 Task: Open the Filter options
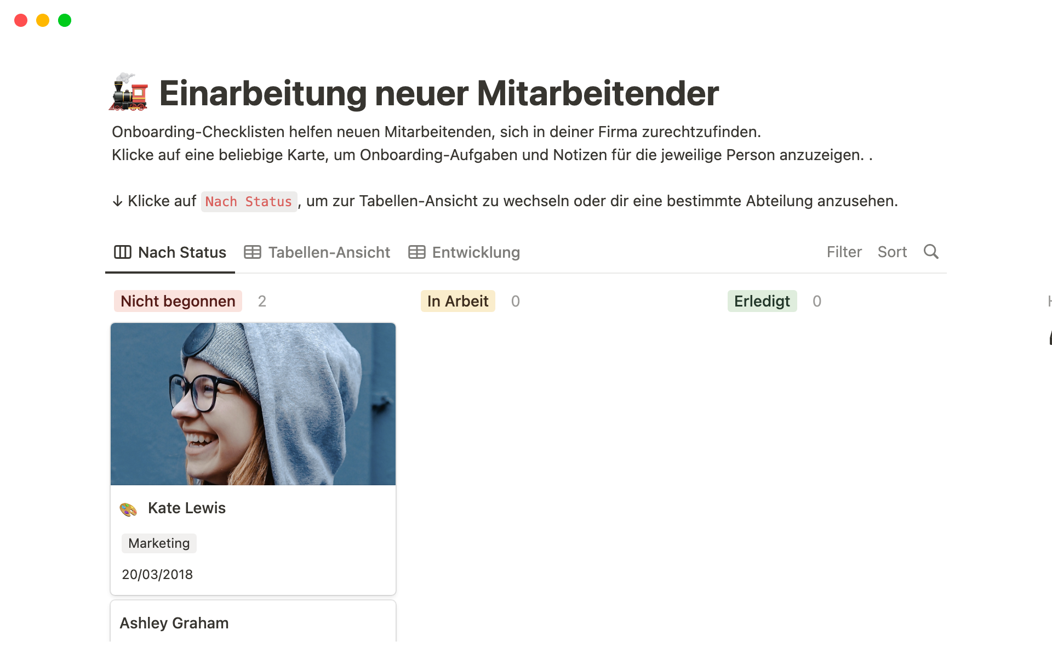click(844, 252)
